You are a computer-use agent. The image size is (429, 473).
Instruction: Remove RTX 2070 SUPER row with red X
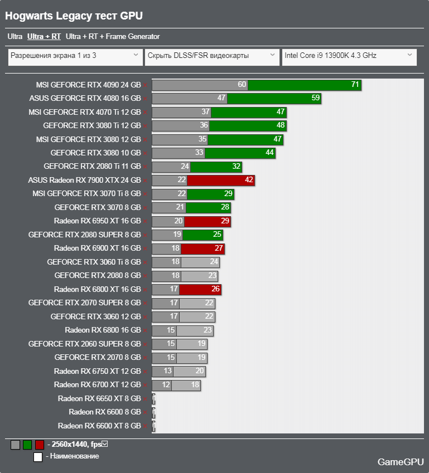145,303
